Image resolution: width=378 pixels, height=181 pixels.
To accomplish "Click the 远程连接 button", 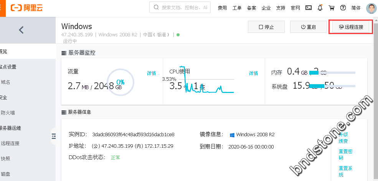I will 351,27.
